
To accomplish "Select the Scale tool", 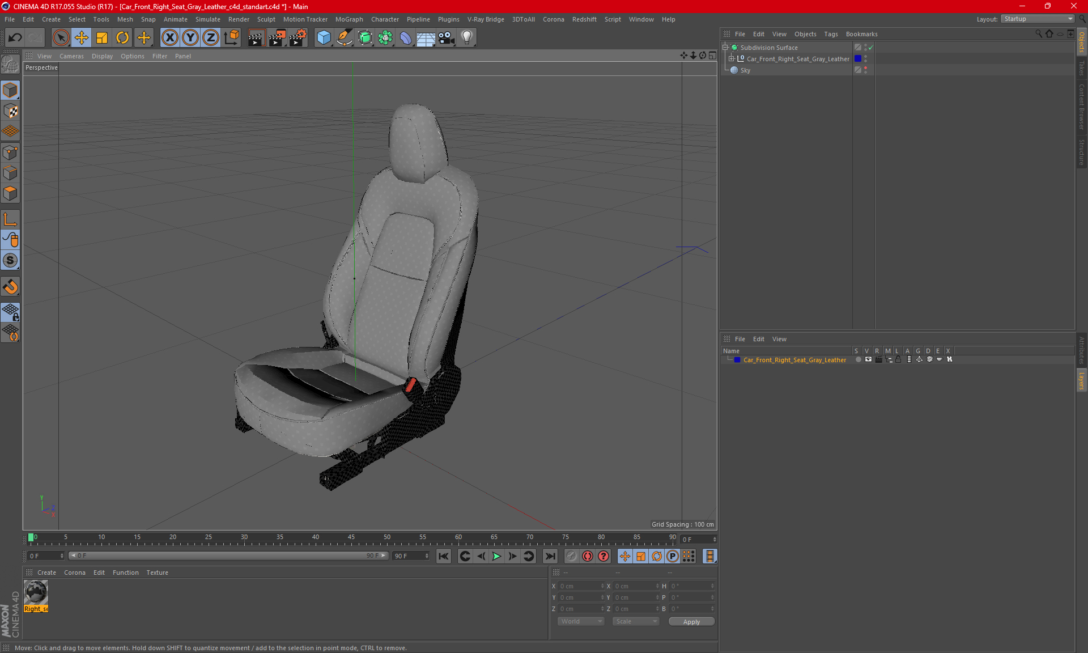I will coord(102,38).
